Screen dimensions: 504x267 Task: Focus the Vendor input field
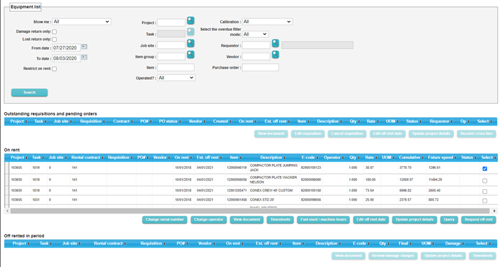click(256, 57)
